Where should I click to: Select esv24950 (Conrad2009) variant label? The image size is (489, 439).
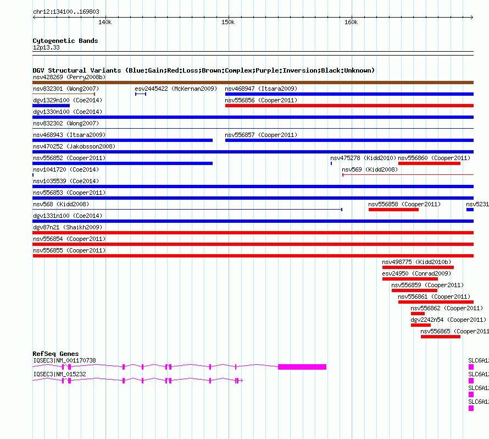pyautogui.click(x=416, y=273)
